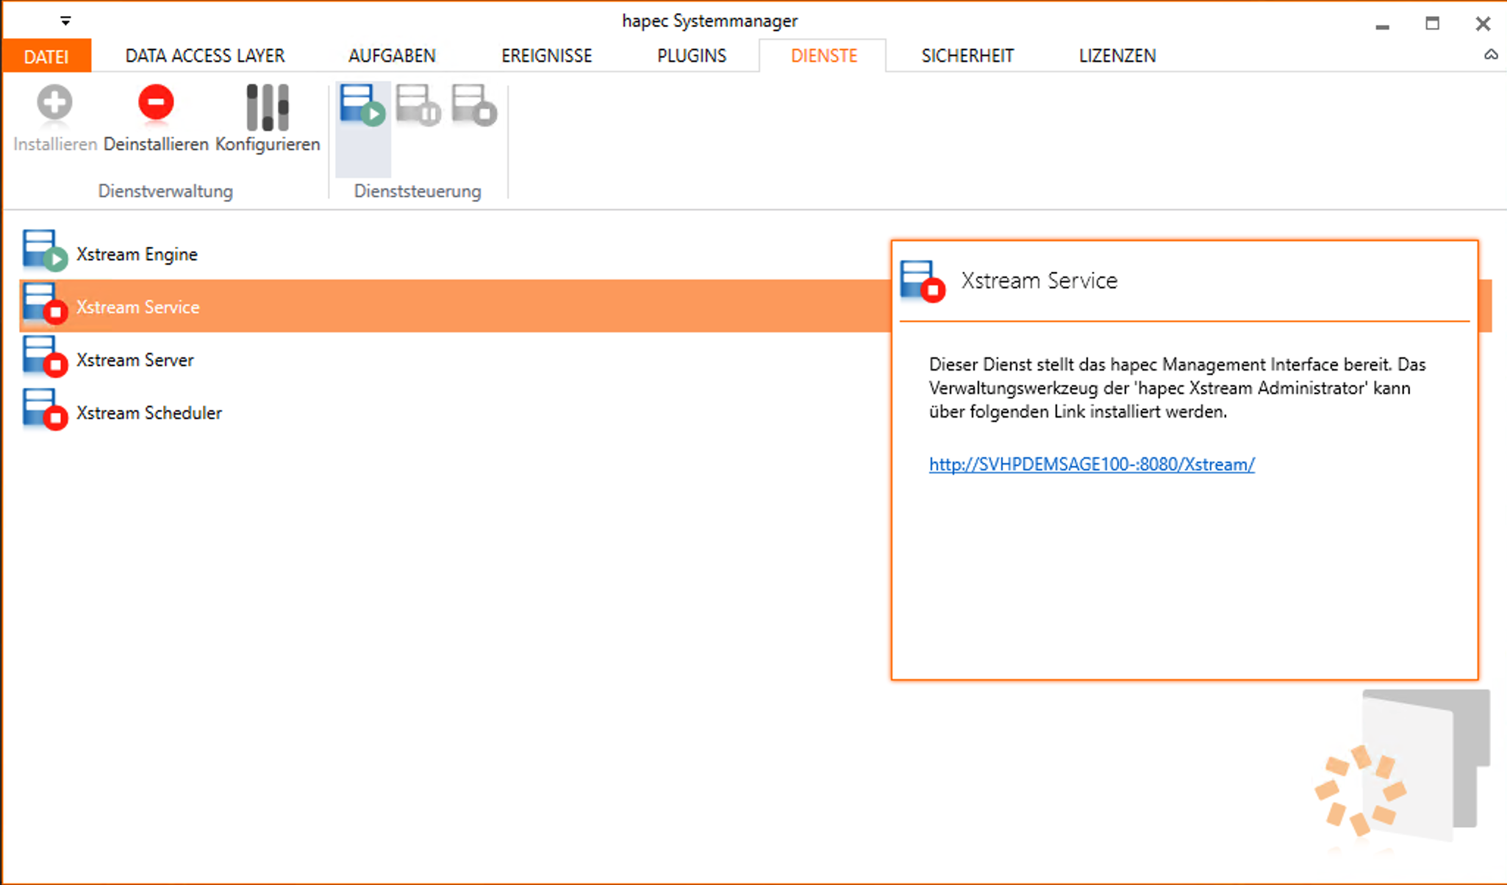Stop the service using stop icon
This screenshot has width=1507, height=885.
[474, 105]
